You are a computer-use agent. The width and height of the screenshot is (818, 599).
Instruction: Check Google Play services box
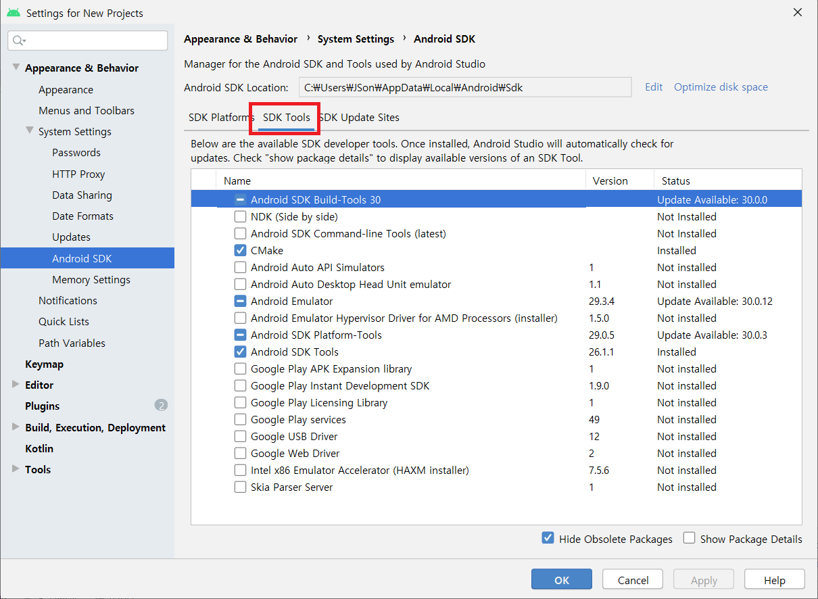pos(240,420)
